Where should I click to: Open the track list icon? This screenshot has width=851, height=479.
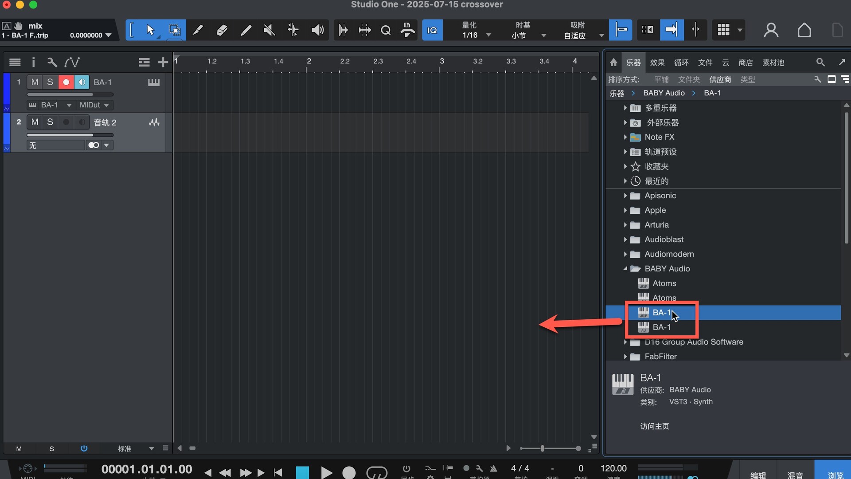coord(15,63)
